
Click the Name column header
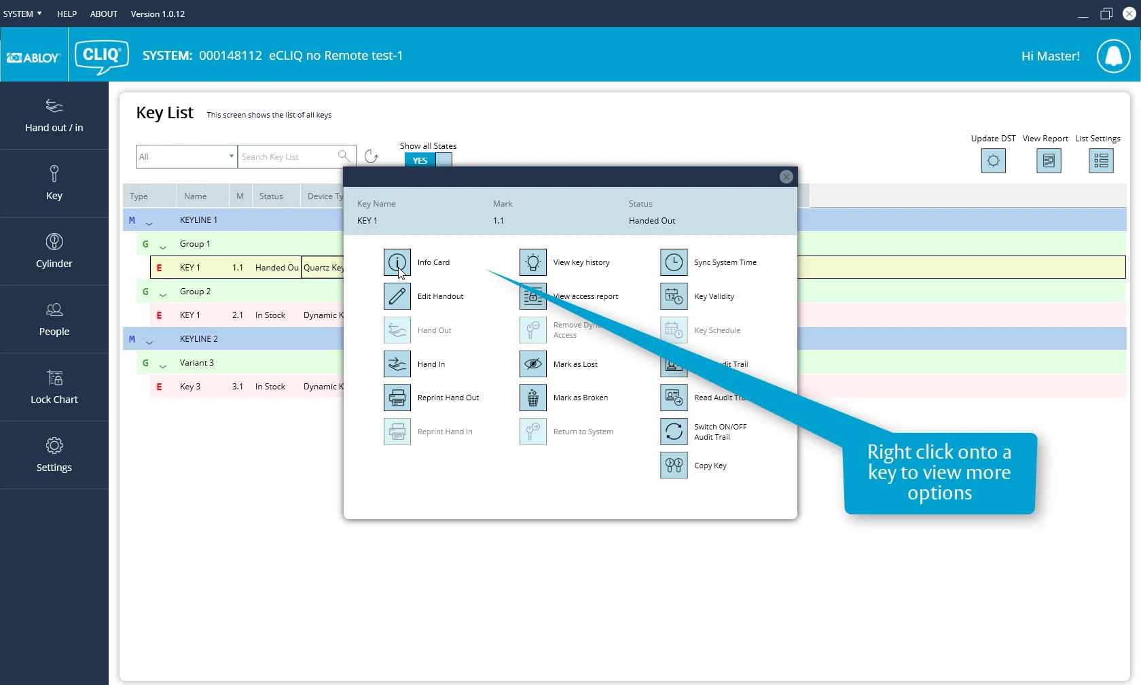[202, 196]
